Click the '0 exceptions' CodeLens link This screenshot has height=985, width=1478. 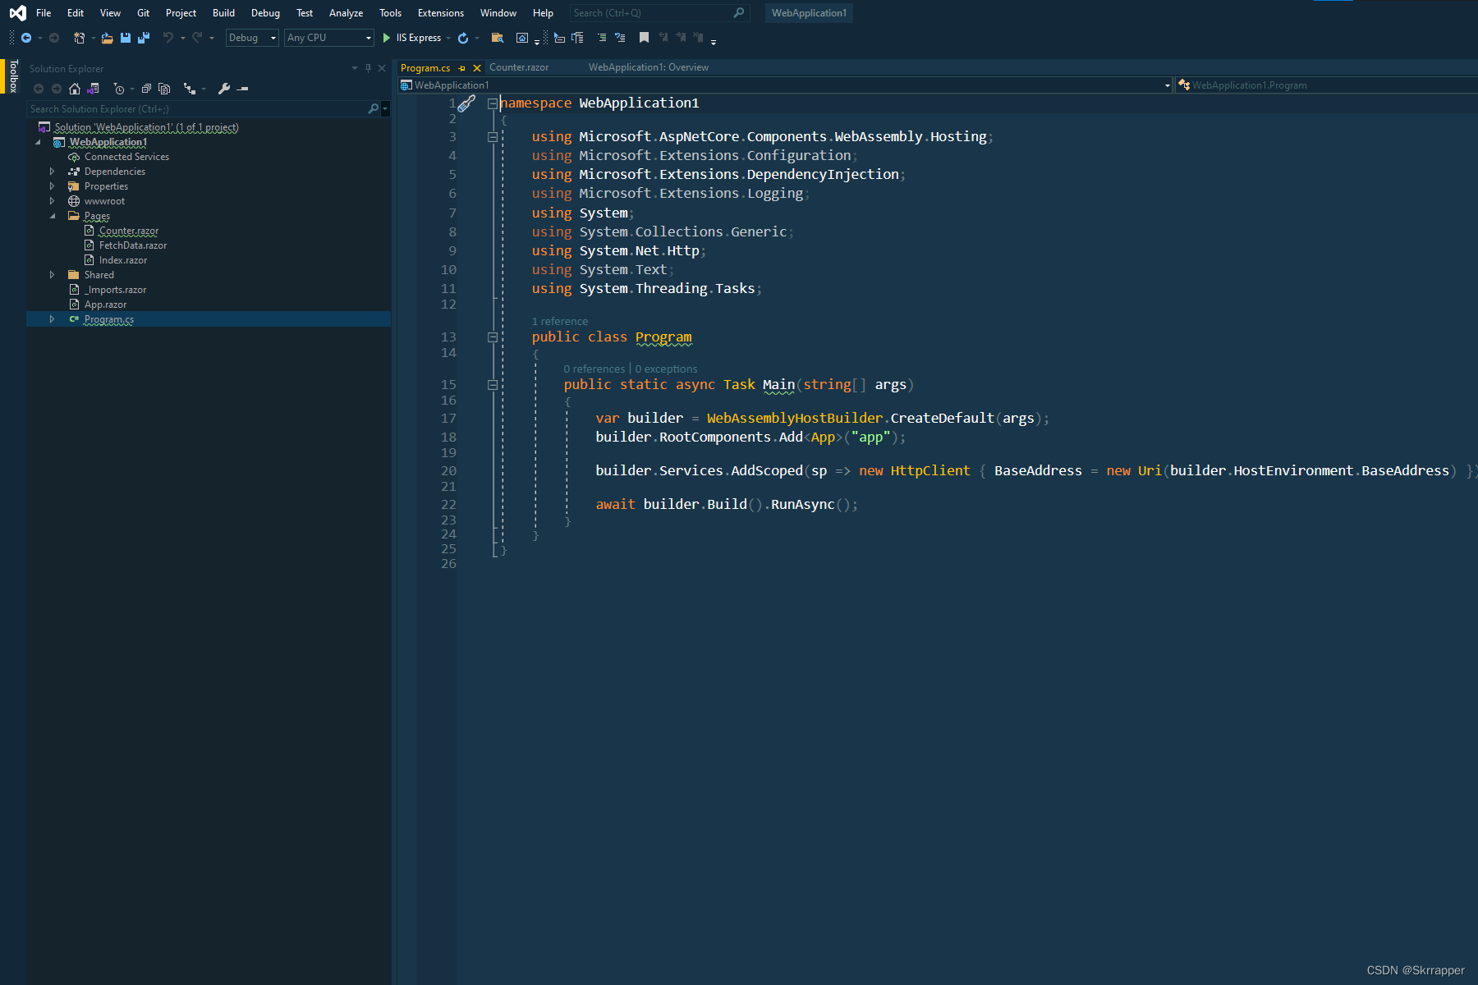pos(666,369)
